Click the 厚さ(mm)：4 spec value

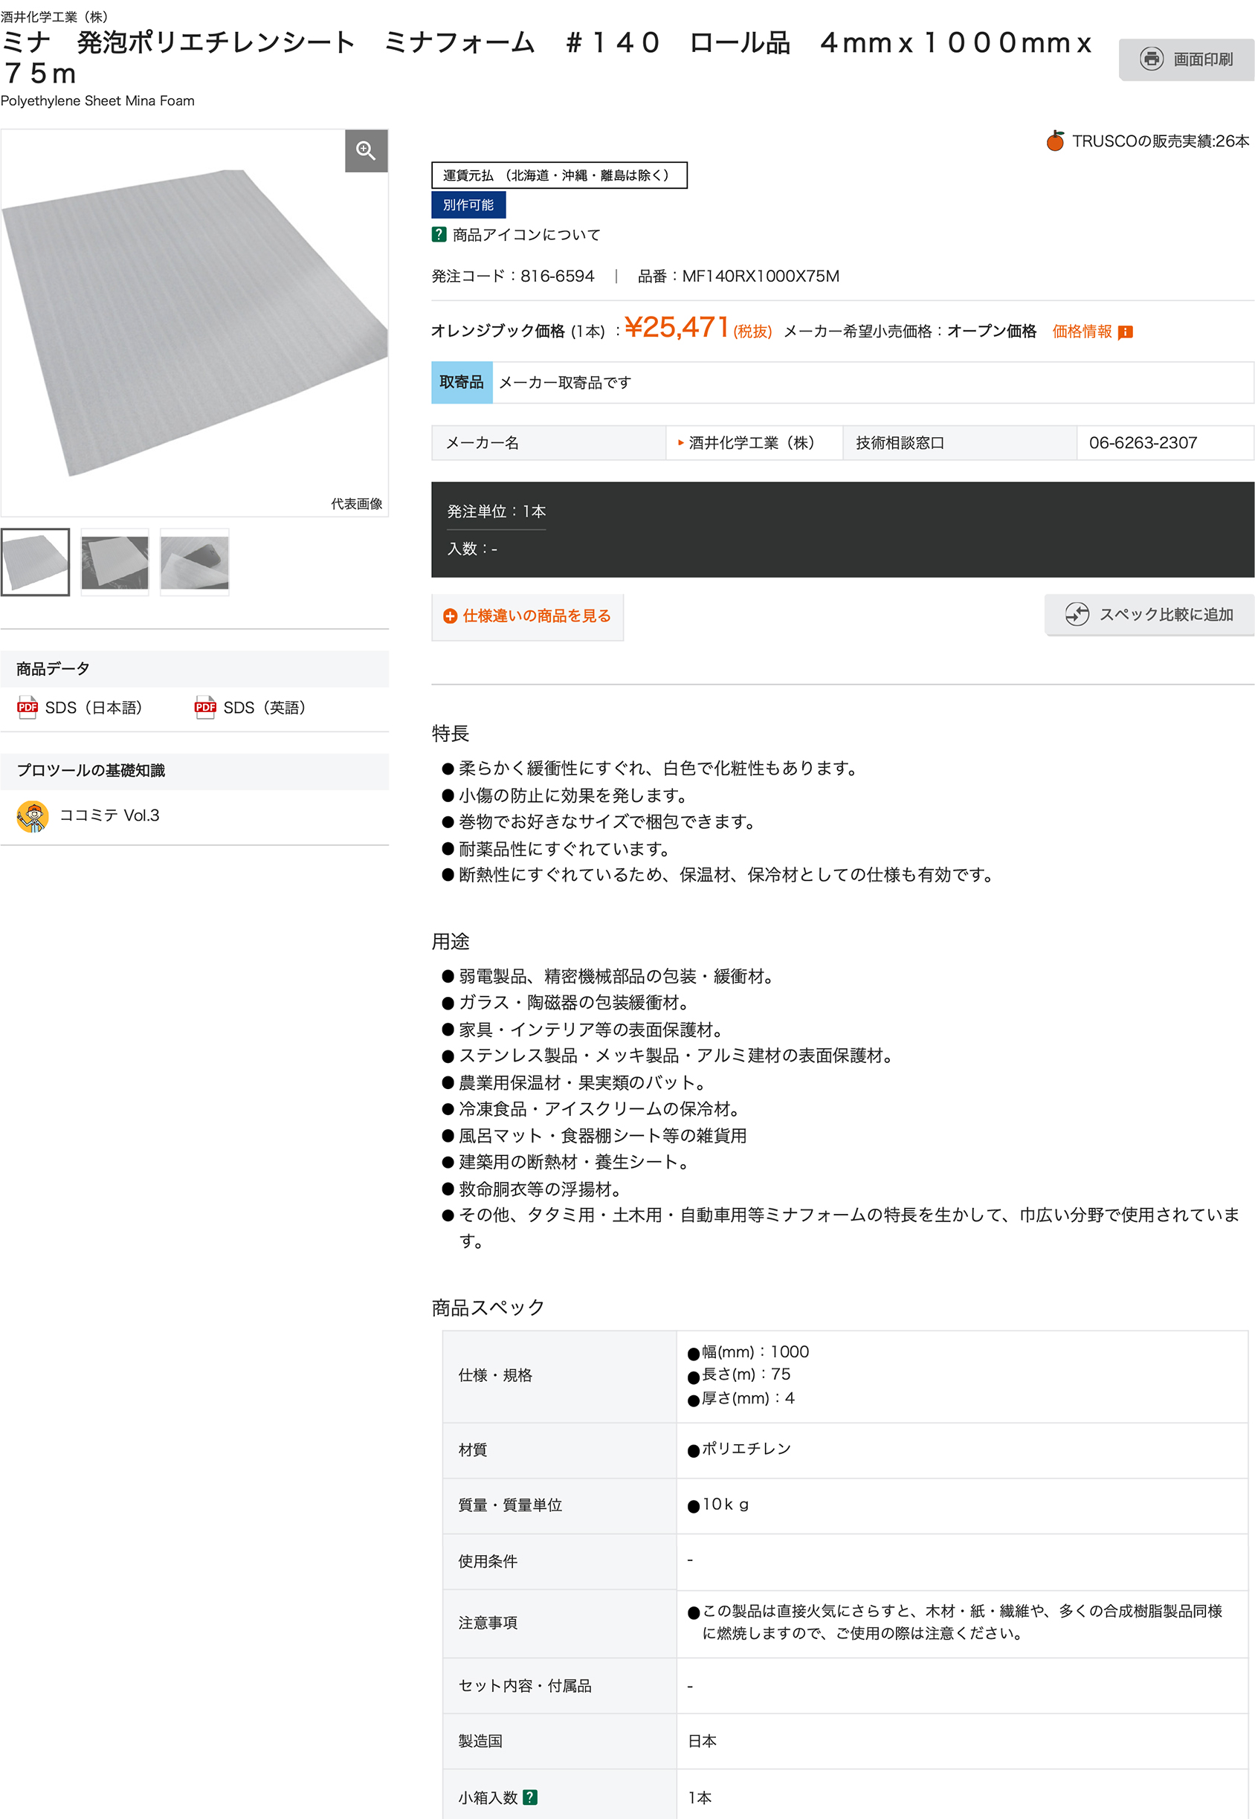click(748, 1398)
